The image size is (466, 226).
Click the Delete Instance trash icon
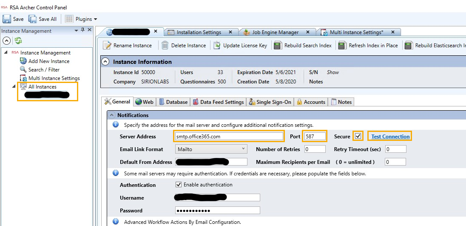pos(165,46)
